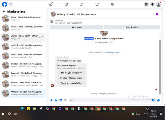Viewport: 165px width, 120px height.
Task: Show hidden system tray icons
Action: (x=144, y=114)
